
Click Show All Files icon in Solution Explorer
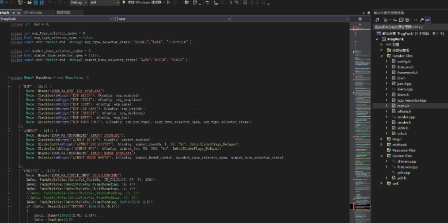pos(408,20)
